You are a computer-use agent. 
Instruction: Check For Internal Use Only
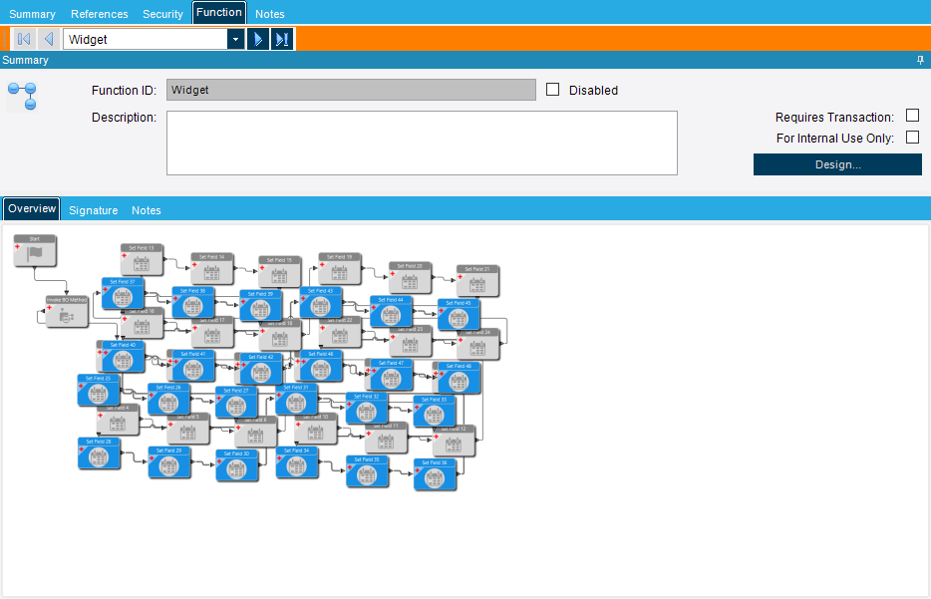coord(913,138)
